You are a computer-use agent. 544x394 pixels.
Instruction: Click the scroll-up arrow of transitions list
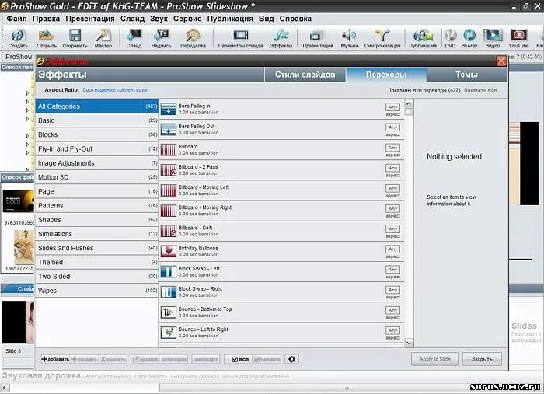(409, 103)
